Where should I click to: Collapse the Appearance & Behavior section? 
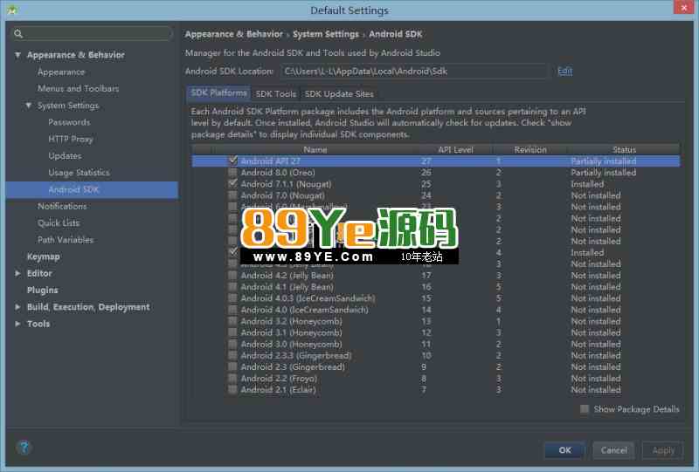(x=17, y=55)
